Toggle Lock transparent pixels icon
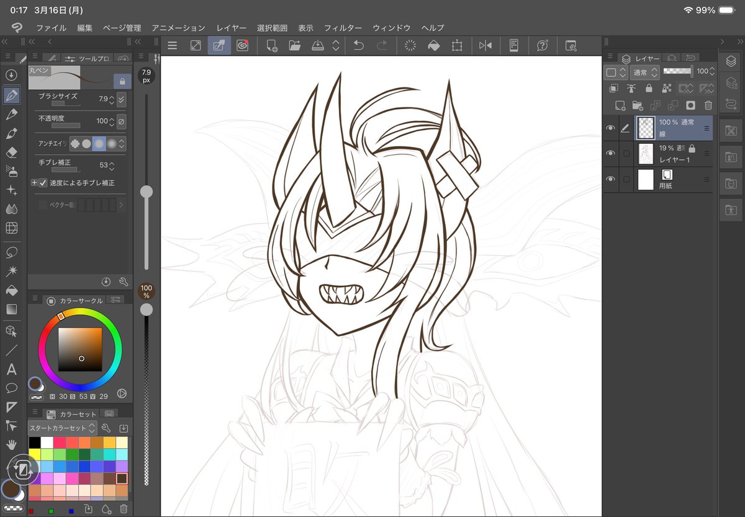Screen dimensions: 745x517 [x=668, y=88]
